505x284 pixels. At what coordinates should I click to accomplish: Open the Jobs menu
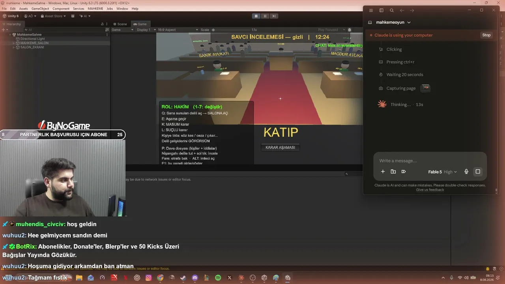110,9
